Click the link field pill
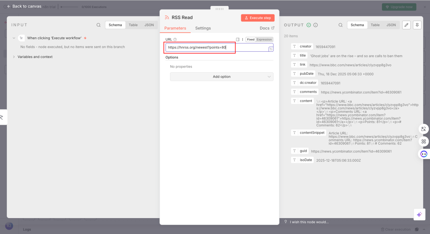 tap(299, 65)
